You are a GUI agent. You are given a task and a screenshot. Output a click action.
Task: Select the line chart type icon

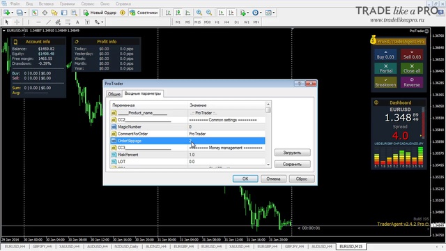pos(187,13)
